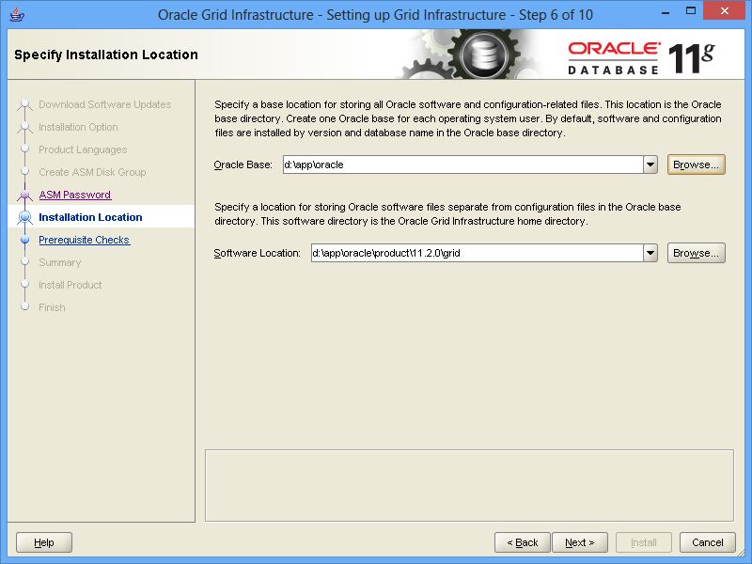Click Browse button beside Software Location

click(x=696, y=253)
